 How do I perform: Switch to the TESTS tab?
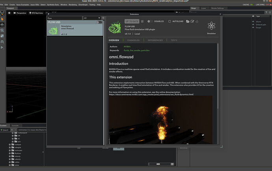click(174, 40)
